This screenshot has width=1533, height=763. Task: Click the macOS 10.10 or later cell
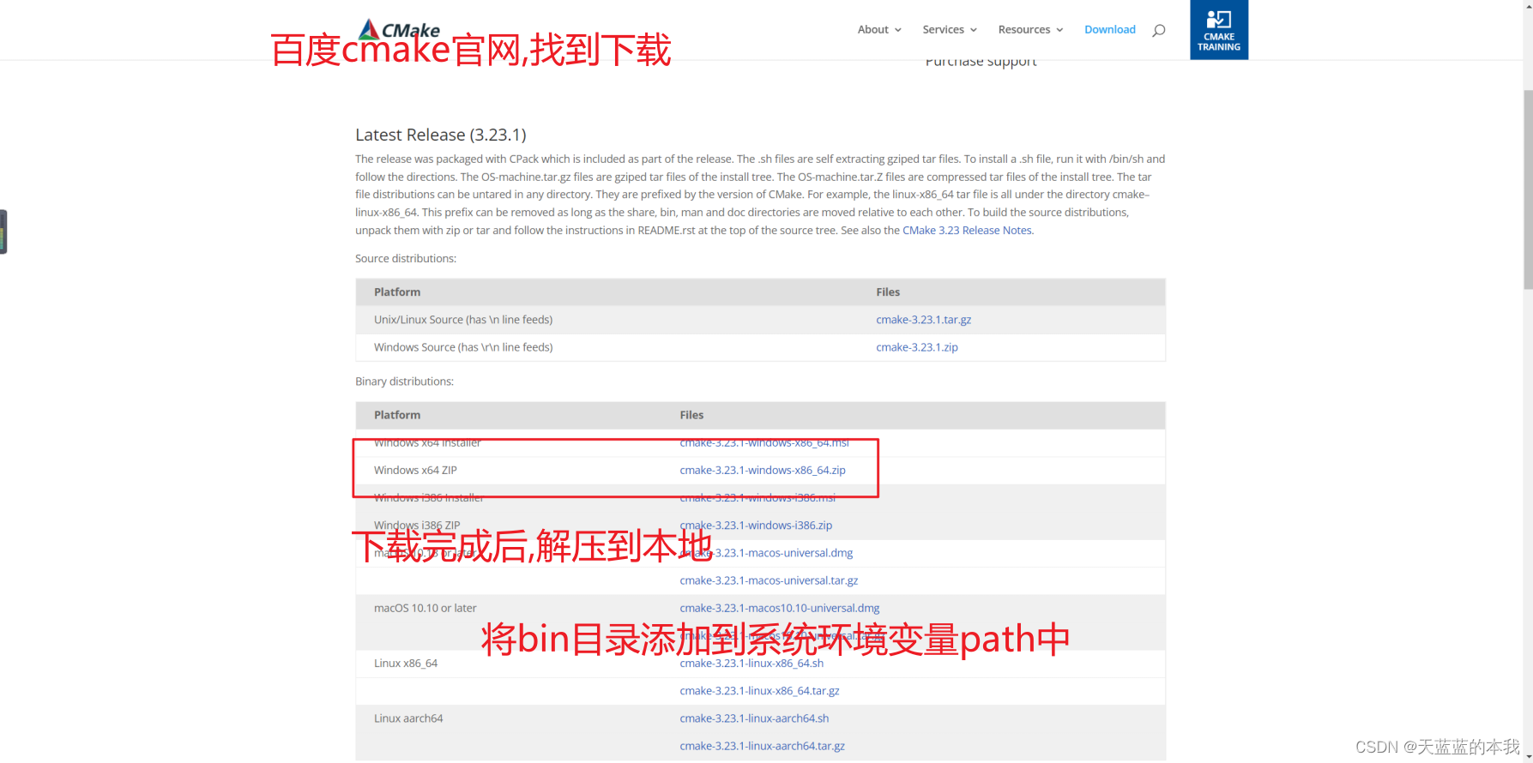coord(425,608)
